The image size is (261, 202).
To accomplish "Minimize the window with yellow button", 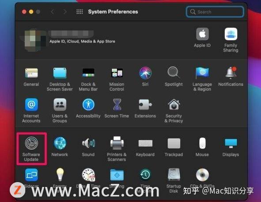I will (31, 12).
